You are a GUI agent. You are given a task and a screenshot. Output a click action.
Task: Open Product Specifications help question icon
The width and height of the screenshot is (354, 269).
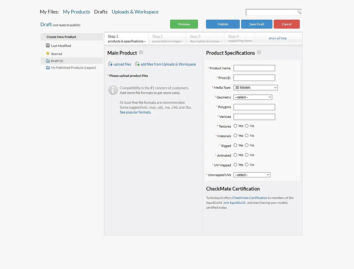[259, 52]
